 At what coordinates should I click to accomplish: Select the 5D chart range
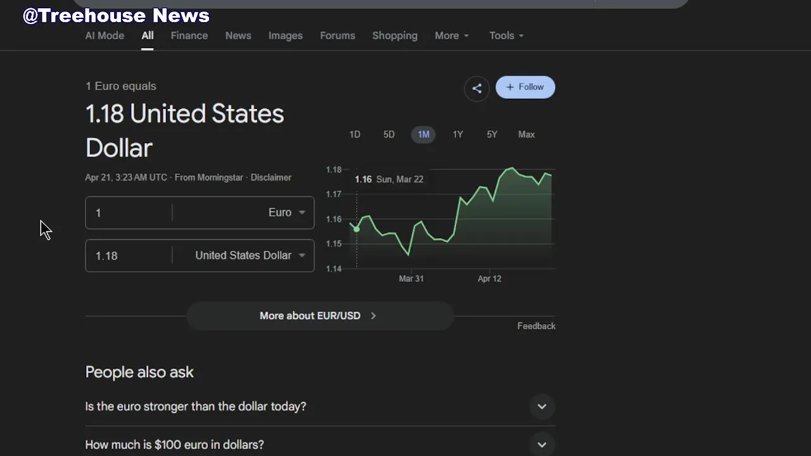pyautogui.click(x=389, y=134)
